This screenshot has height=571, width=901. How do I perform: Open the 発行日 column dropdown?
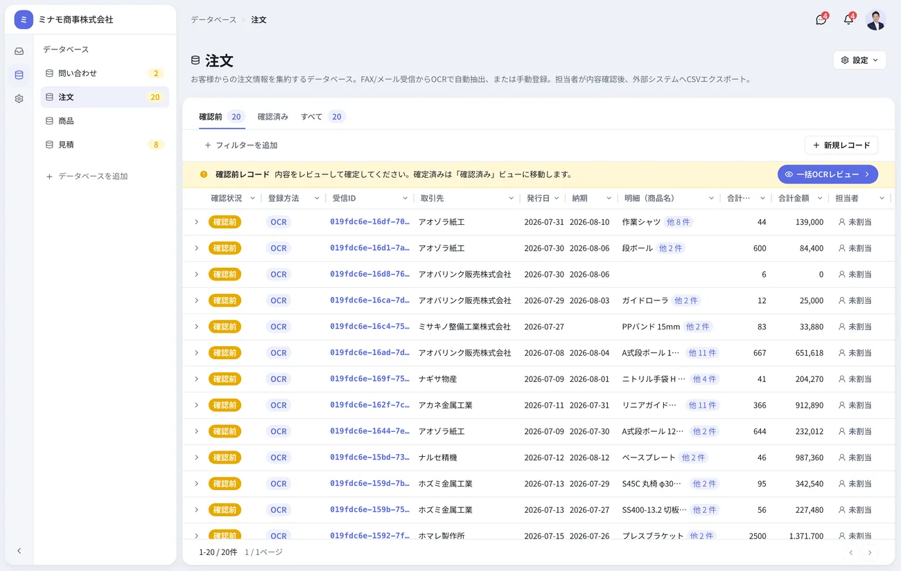pyautogui.click(x=557, y=199)
